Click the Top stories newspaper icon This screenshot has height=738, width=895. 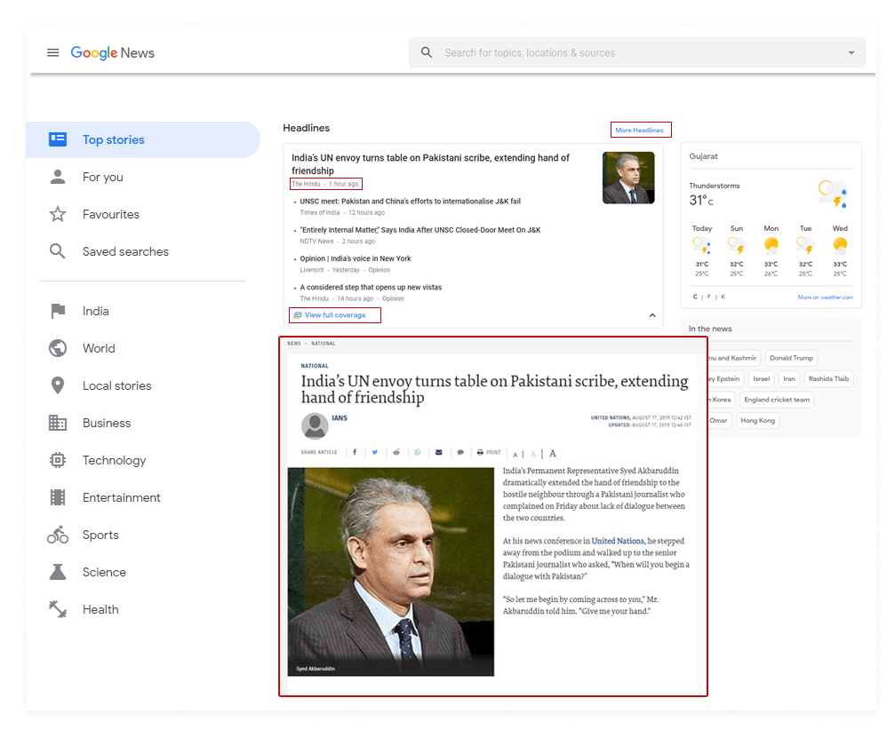[58, 139]
